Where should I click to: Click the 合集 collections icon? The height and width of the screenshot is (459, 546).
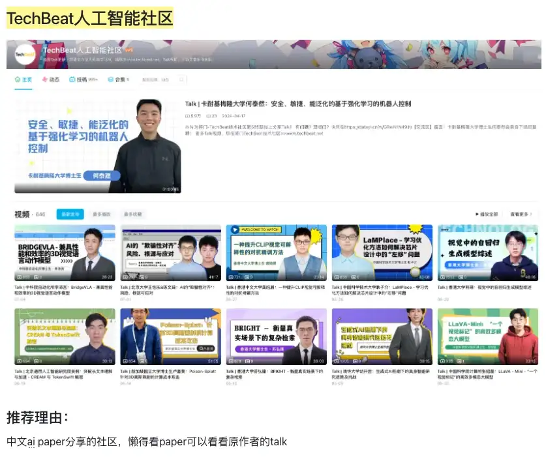pyautogui.click(x=112, y=79)
